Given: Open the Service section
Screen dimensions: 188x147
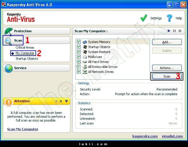Looking at the screenshot, I should coord(37,68).
